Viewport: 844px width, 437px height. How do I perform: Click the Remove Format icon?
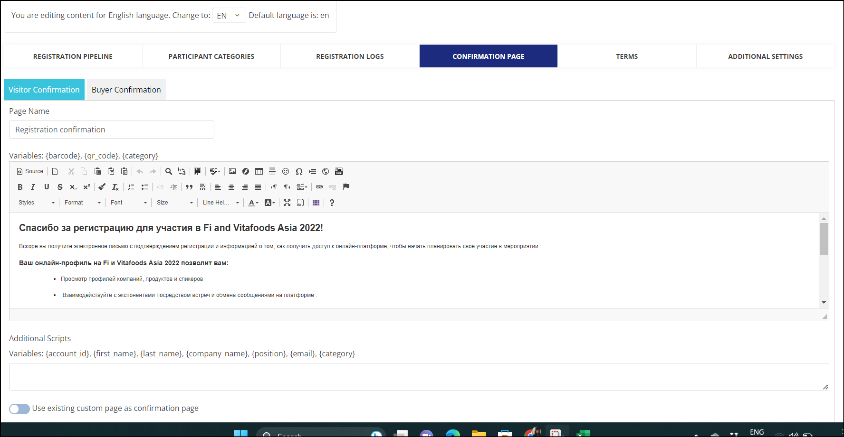coord(115,187)
